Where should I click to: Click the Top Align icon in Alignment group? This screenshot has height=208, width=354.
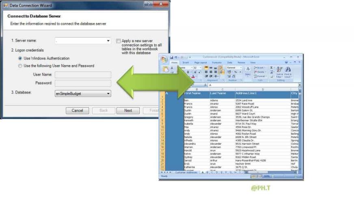206,68
